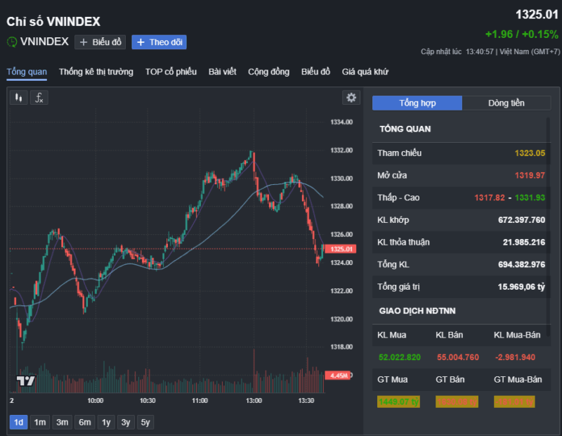Click the low value 1317.82
The height and width of the screenshot is (436, 562).
click(x=489, y=198)
